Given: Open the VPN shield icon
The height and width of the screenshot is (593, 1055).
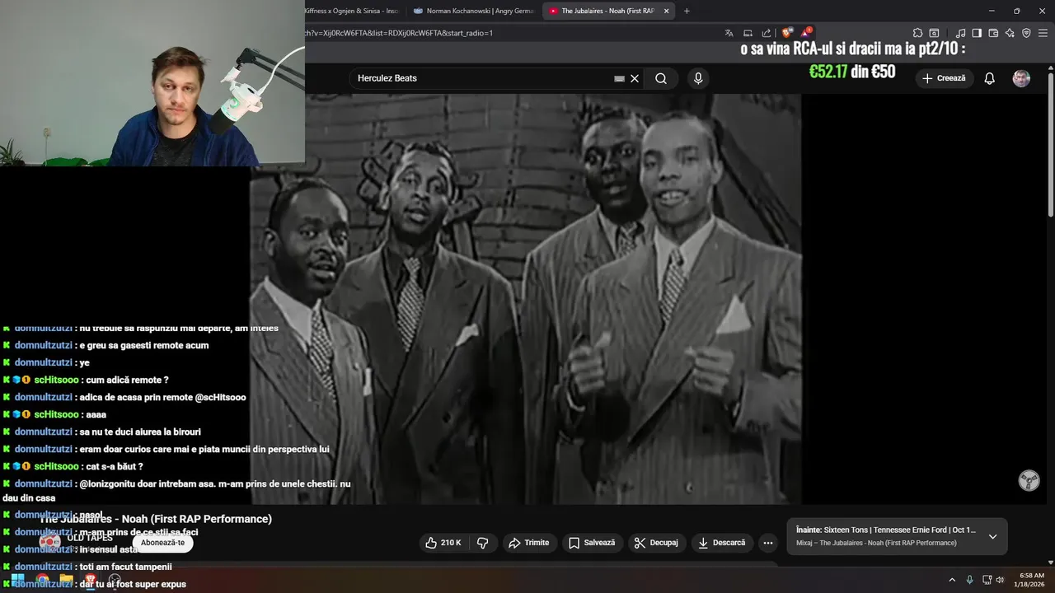Looking at the screenshot, I should click(x=1026, y=33).
